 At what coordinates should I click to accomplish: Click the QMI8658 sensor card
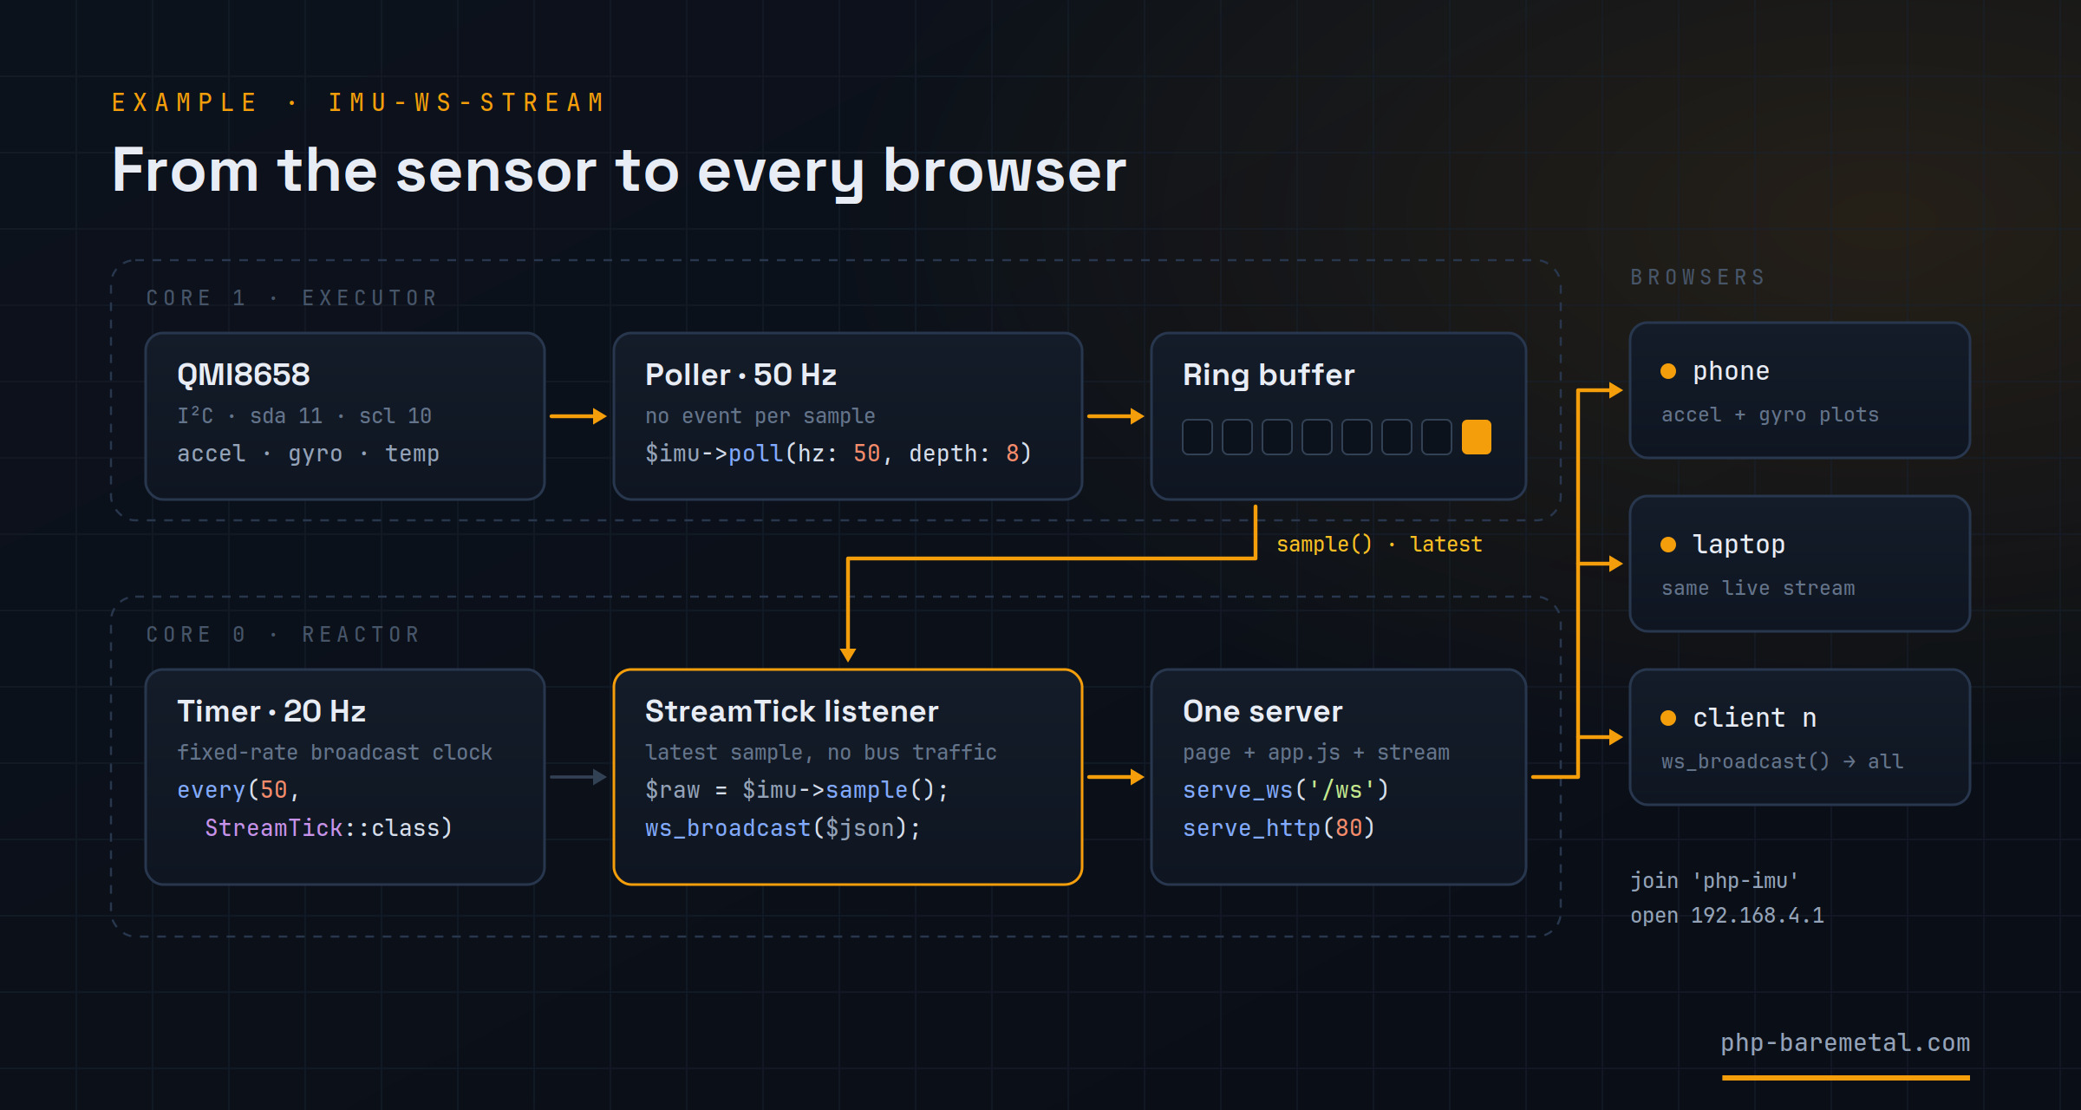(345, 416)
